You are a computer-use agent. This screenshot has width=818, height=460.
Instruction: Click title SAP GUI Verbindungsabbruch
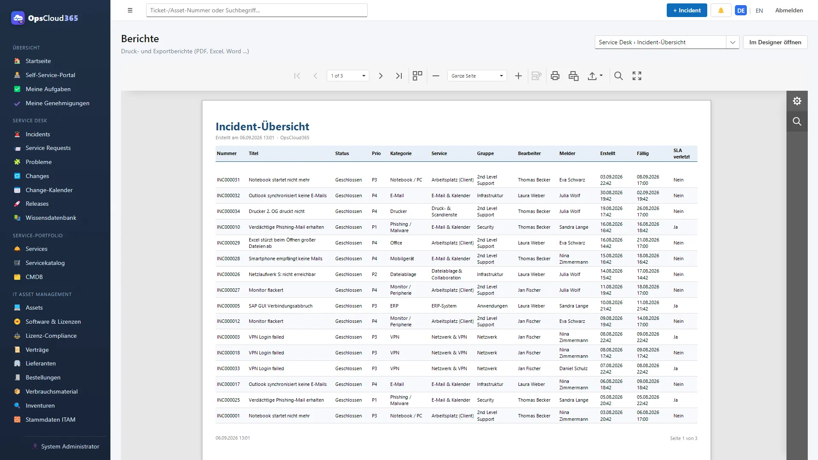[280, 306]
